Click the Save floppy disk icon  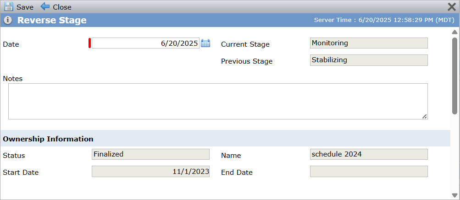click(9, 6)
